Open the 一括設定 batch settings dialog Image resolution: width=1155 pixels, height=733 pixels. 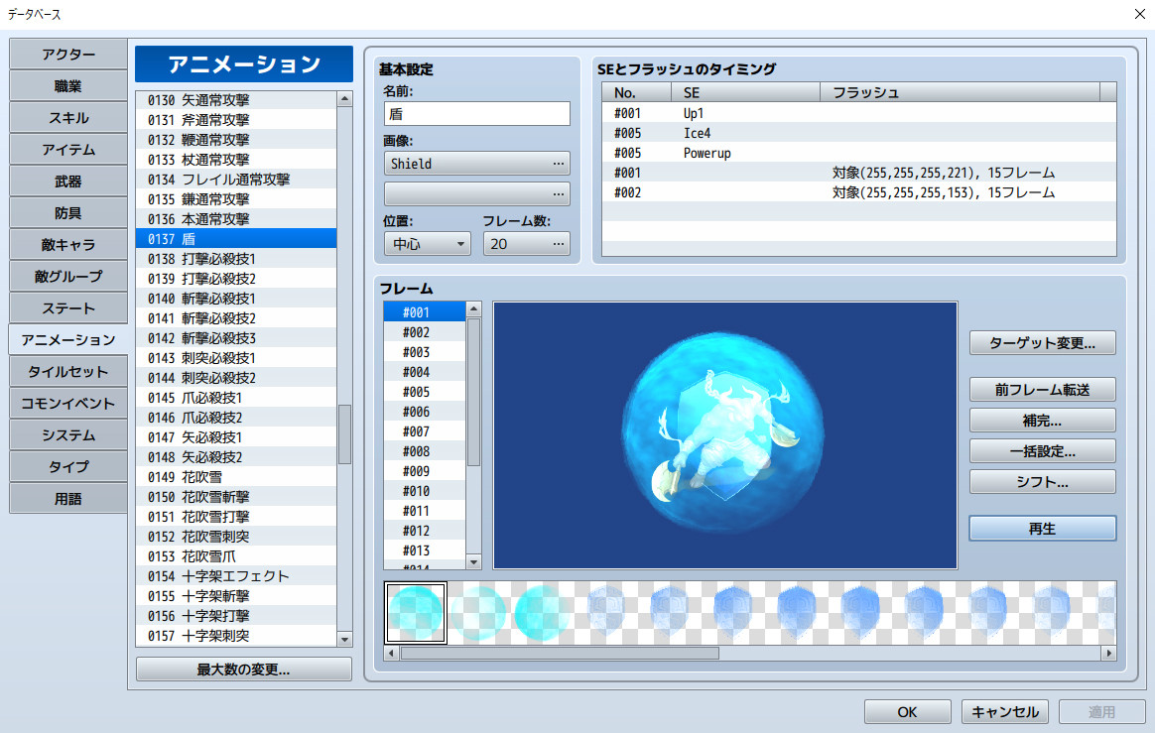(x=1042, y=450)
